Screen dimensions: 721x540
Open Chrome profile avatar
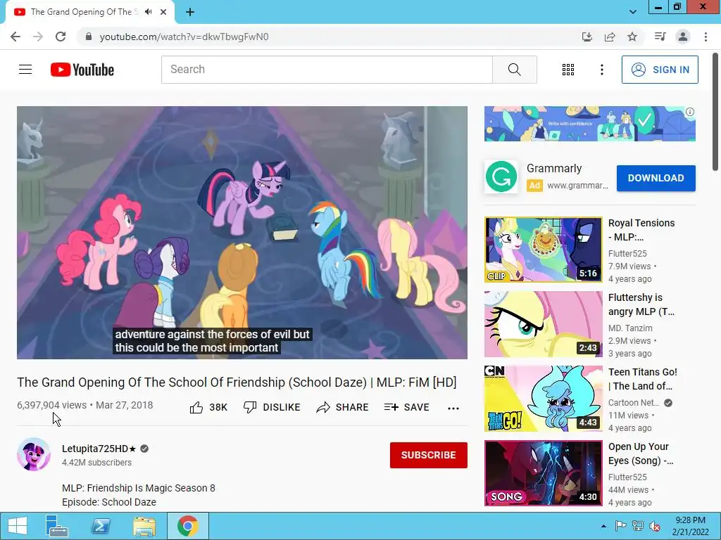[x=683, y=37]
